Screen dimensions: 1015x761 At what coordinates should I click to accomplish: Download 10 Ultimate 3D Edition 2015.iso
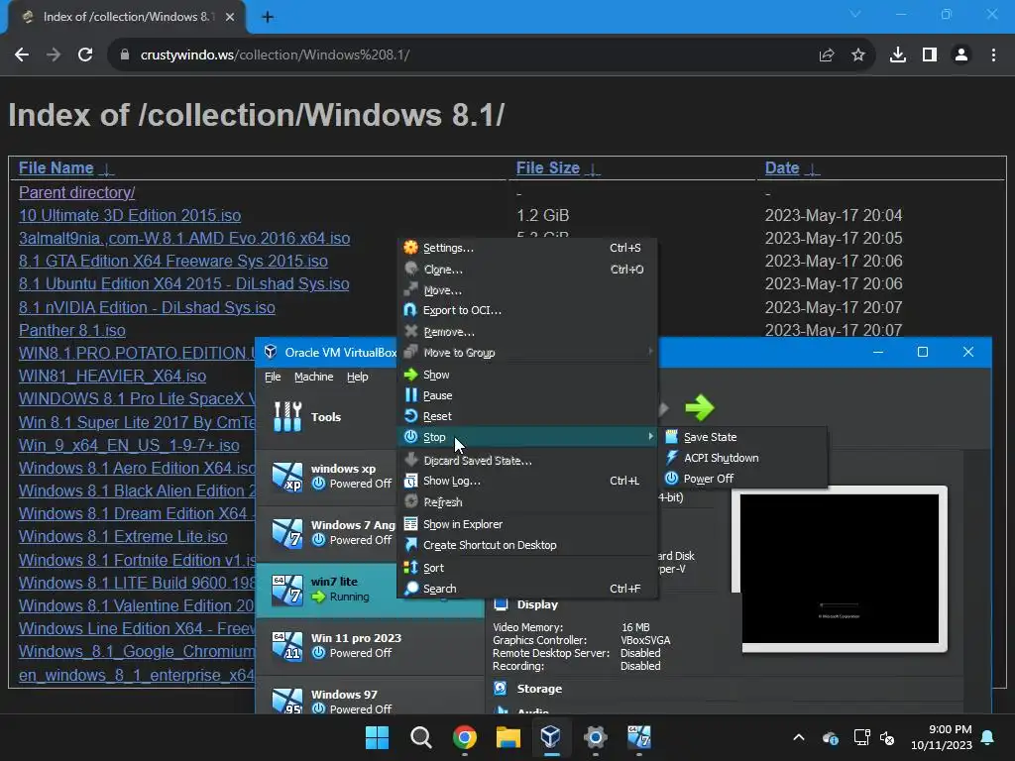130,215
